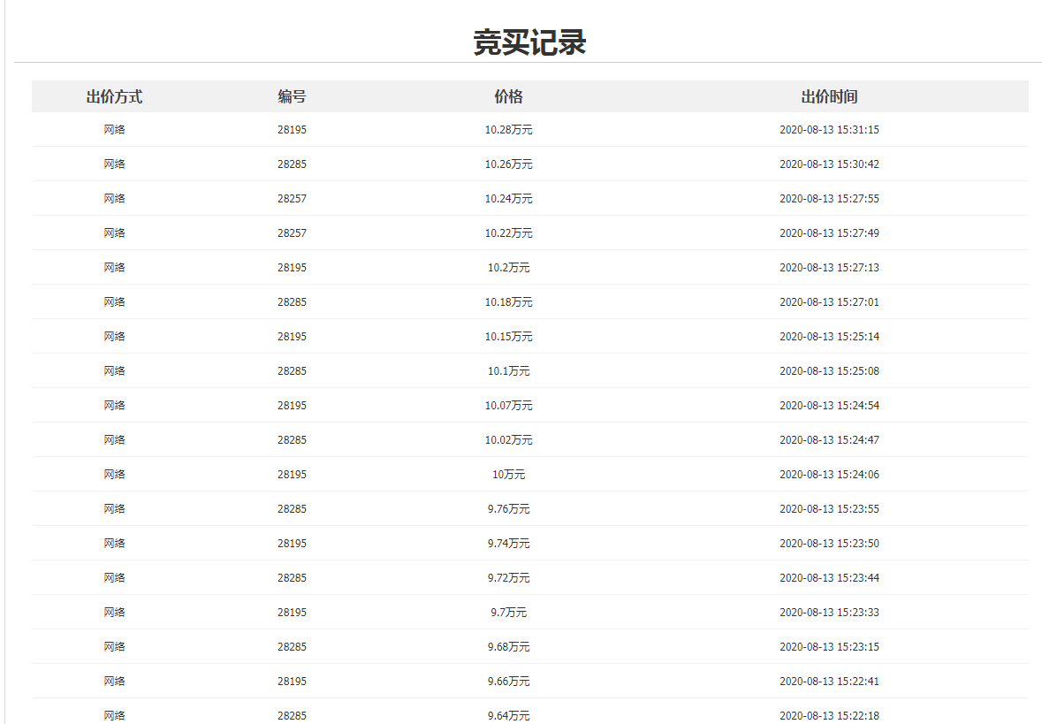Screen dimensions: 1042x724
Task: Click the top bid price 10.28万元
Action: (508, 130)
